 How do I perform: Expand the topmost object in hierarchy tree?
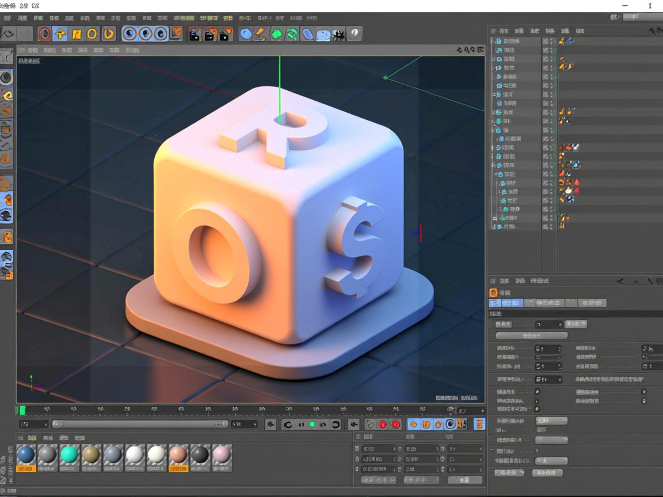(493, 41)
